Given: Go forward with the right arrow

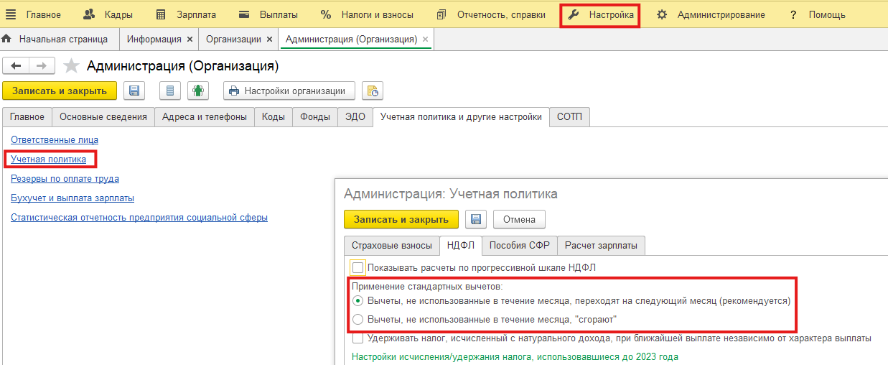Looking at the screenshot, I should tap(42, 66).
